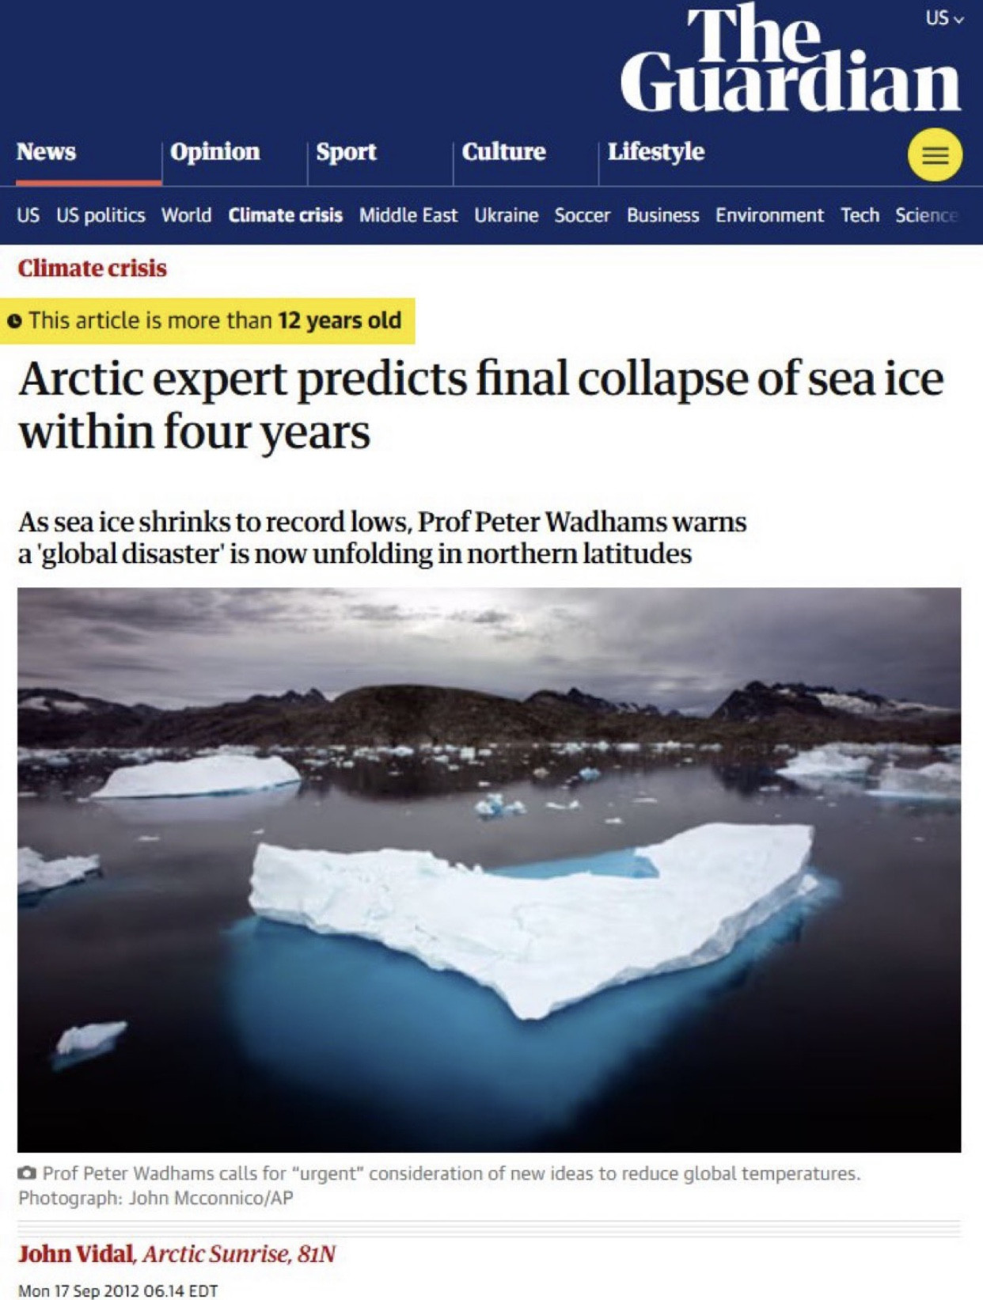This screenshot has width=983, height=1300.
Task: Open the yellow hamburger menu button
Action: coord(935,155)
